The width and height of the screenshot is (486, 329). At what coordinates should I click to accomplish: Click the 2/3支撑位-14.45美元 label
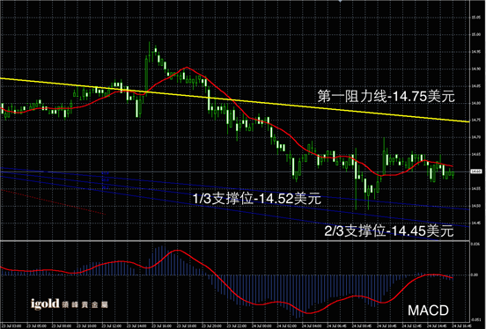tap(389, 230)
